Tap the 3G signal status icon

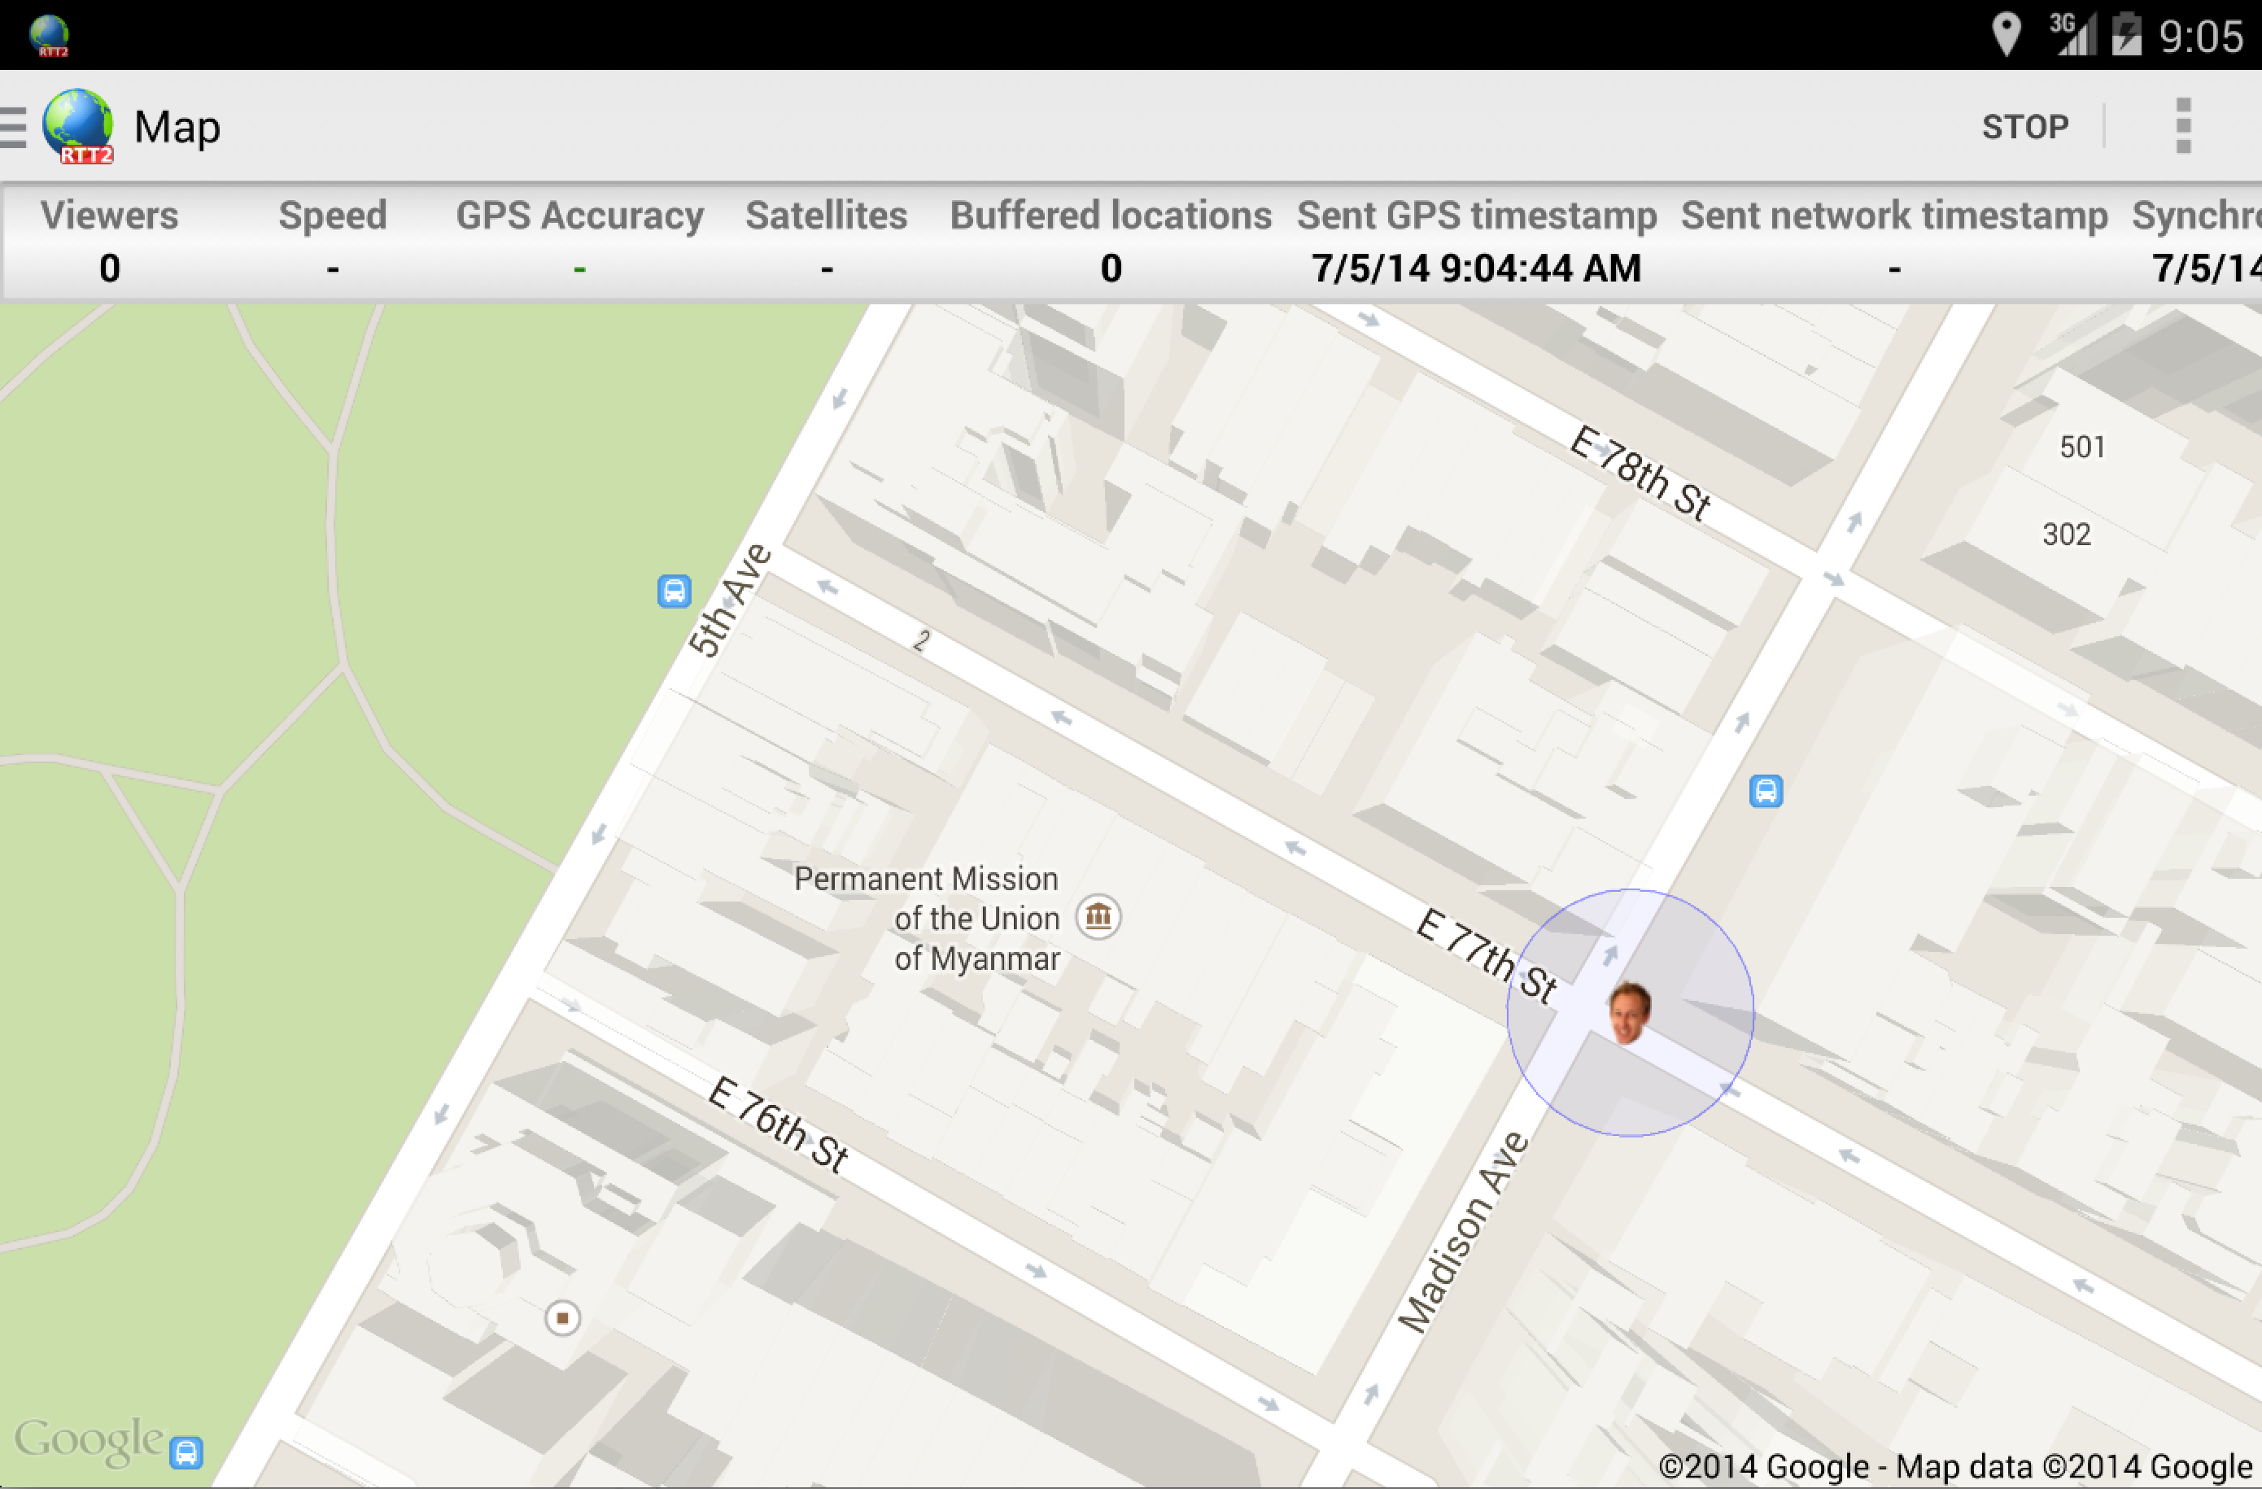click(x=2072, y=34)
